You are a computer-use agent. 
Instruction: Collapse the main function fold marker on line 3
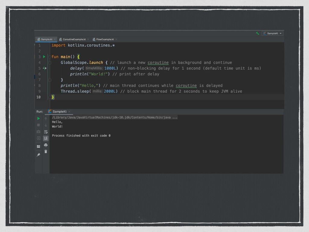point(50,57)
